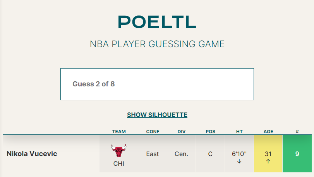The width and height of the screenshot is (314, 177).
Task: Click the down arrow under height 6'10"
Action: click(x=239, y=161)
